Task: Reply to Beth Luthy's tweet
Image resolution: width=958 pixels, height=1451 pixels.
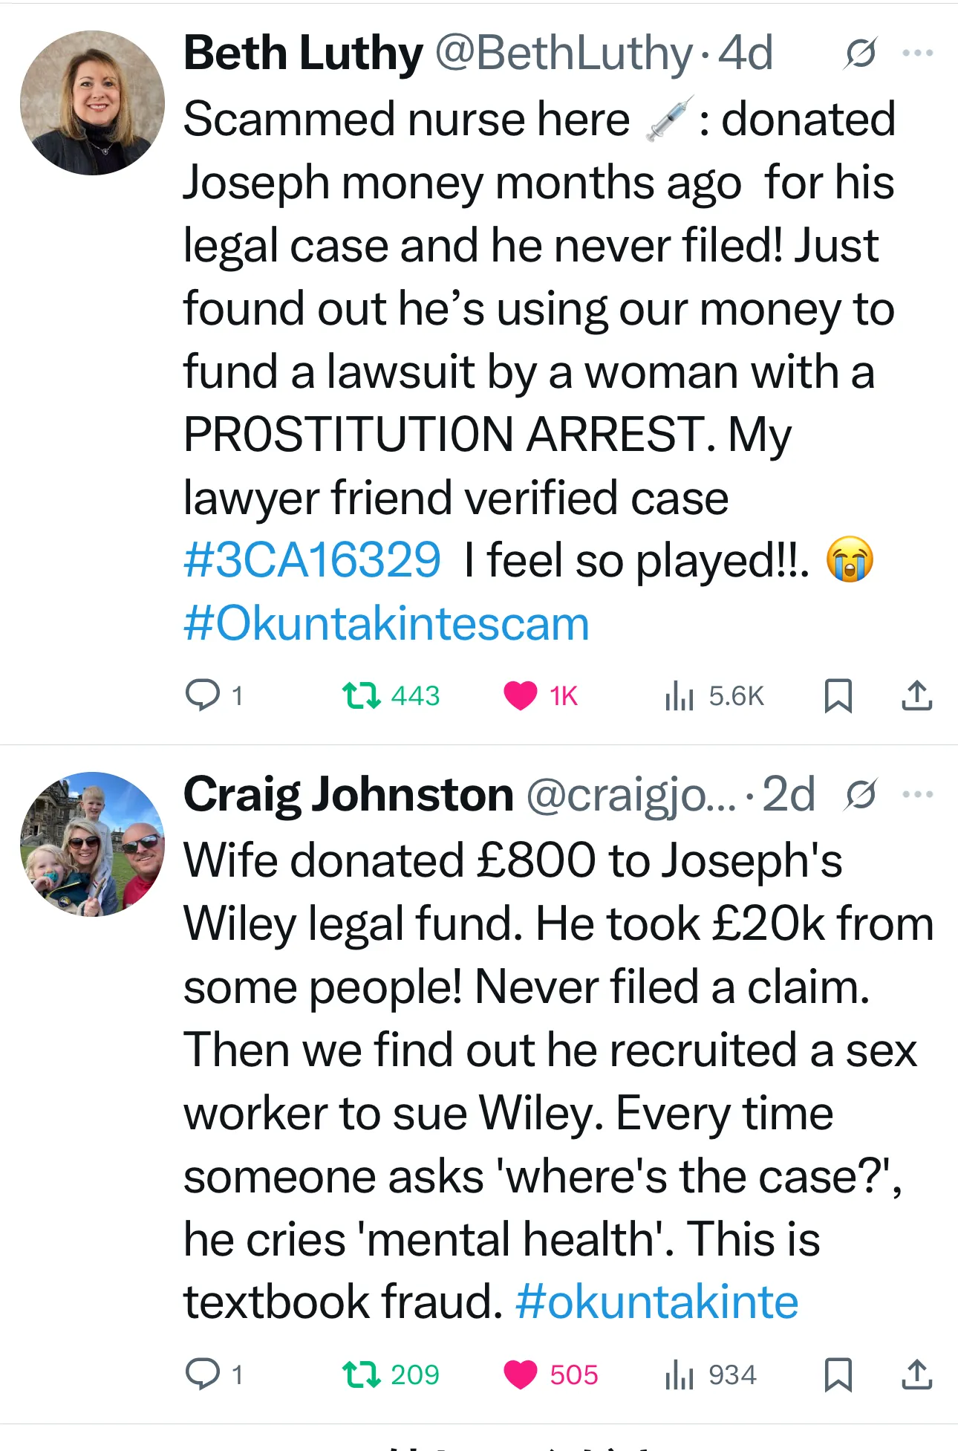Action: 202,695
